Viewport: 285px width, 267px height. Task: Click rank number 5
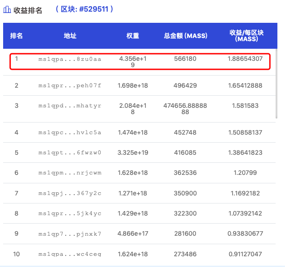(x=17, y=153)
